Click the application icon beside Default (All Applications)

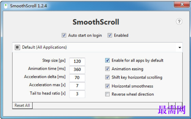click(x=17, y=47)
